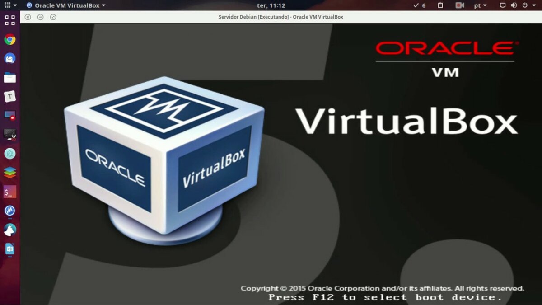542x305 pixels.
Task: Open the screen recorder dock icon
Action: [10, 116]
